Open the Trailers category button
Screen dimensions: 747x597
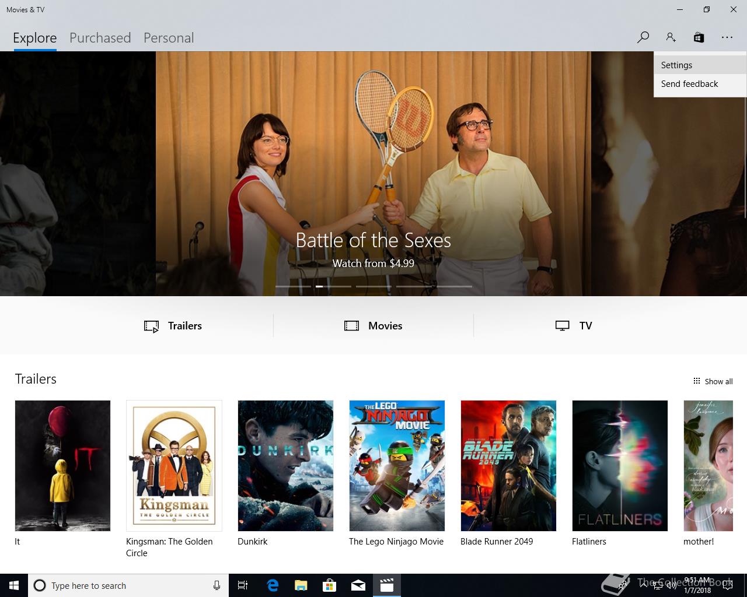(x=173, y=326)
